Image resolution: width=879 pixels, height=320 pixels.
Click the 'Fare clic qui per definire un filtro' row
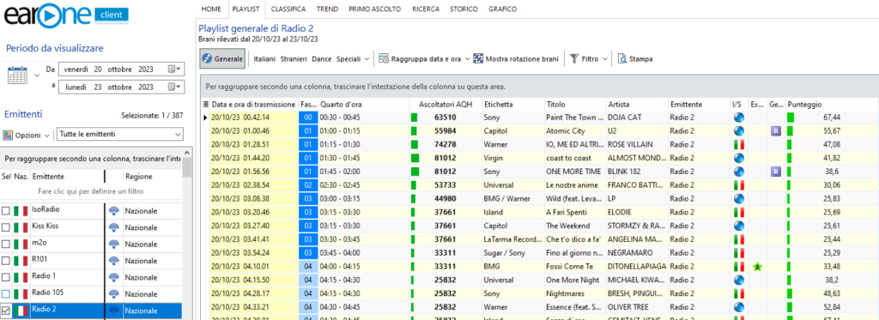(92, 191)
